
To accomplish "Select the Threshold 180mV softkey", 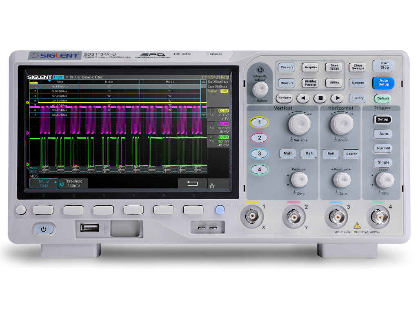I will click(73, 183).
